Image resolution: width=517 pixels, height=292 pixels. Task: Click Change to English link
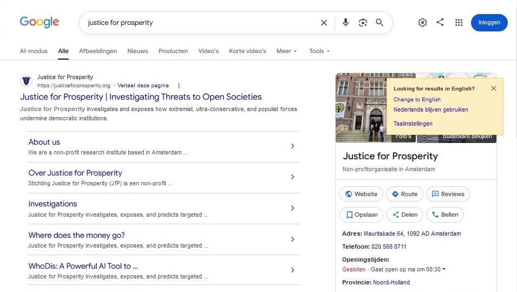coord(417,99)
